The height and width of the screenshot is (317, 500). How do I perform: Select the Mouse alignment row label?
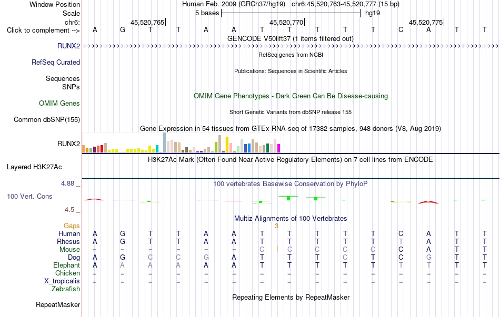69,250
